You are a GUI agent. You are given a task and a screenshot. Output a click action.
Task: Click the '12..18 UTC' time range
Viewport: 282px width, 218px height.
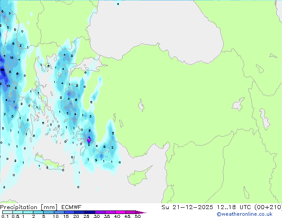coord(234,207)
